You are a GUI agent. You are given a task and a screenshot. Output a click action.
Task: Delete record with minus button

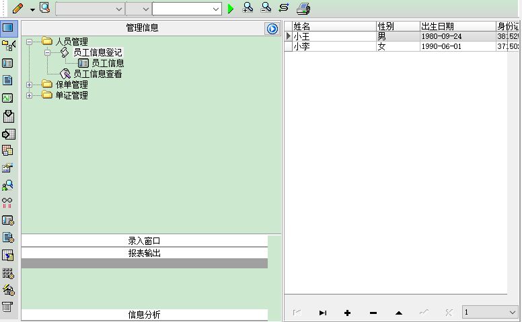373,313
